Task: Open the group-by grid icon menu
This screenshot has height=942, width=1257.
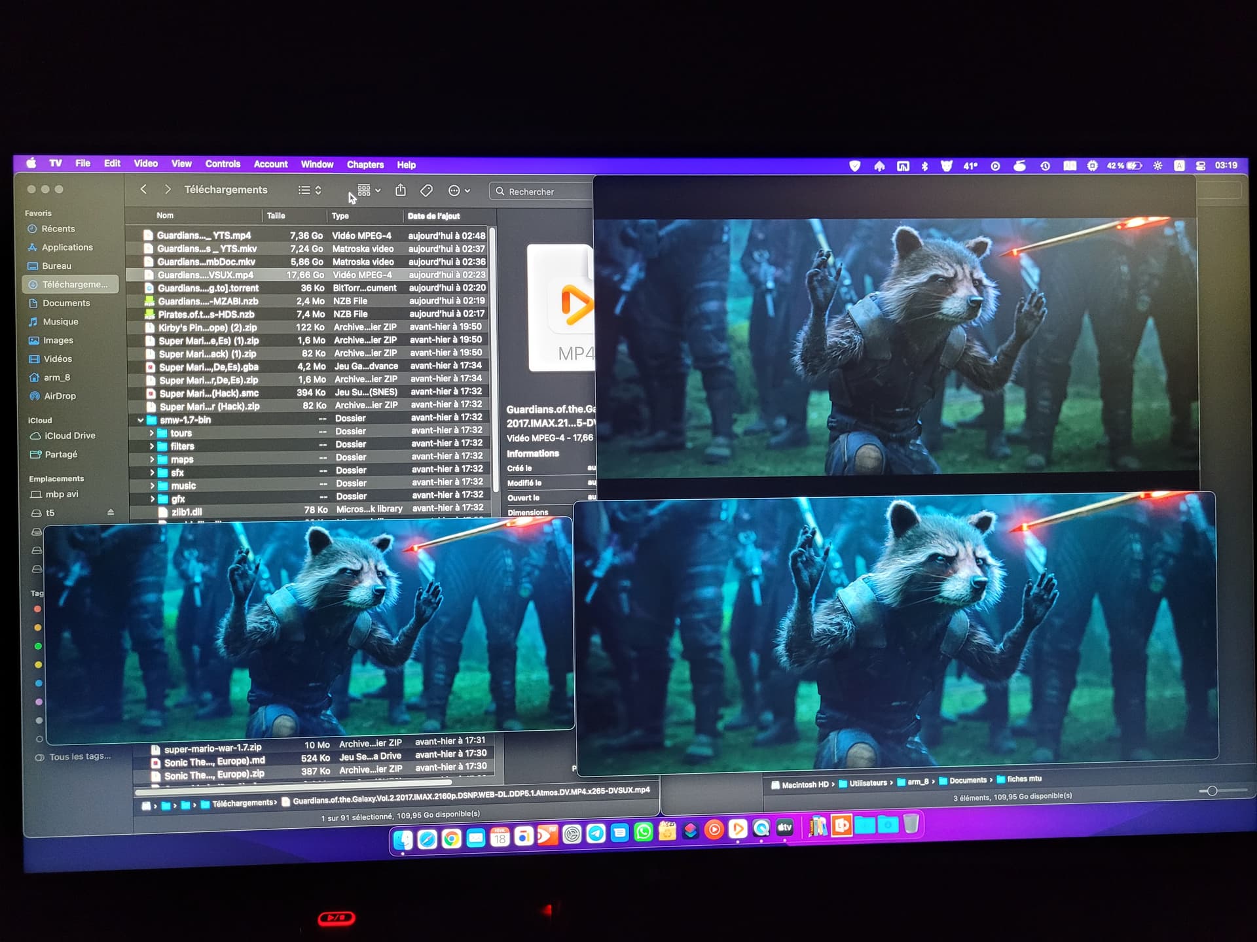Action: coord(369,190)
